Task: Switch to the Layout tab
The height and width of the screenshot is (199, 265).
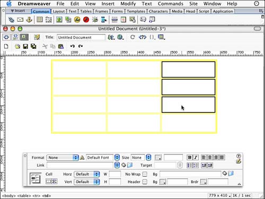Action: 59,11
